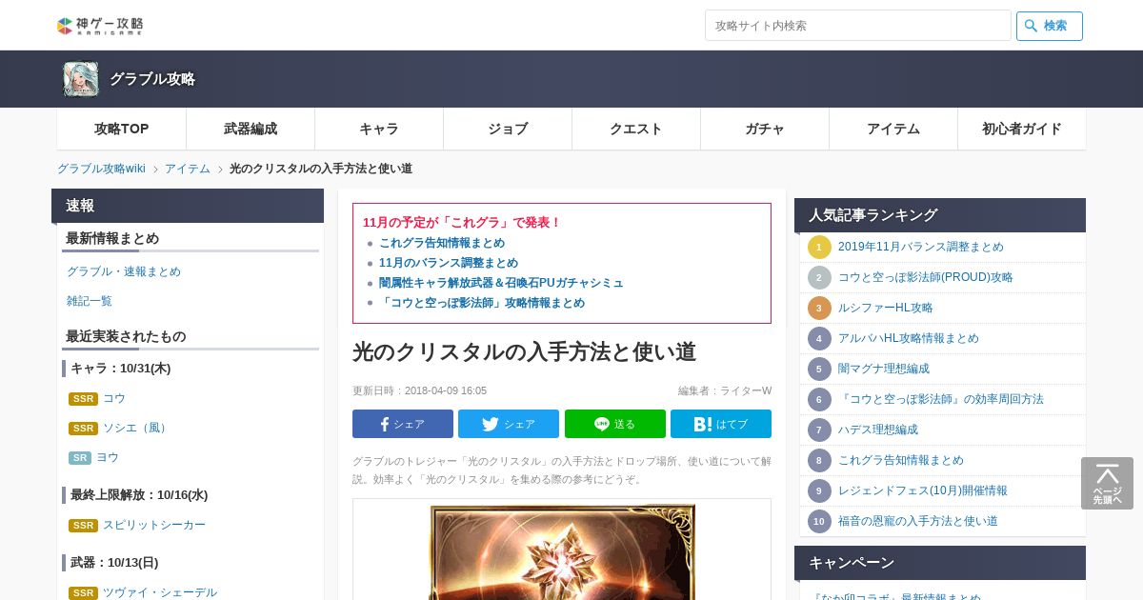
Task: Open ranking 3: ルシファーHL攻略
Action: (886, 308)
